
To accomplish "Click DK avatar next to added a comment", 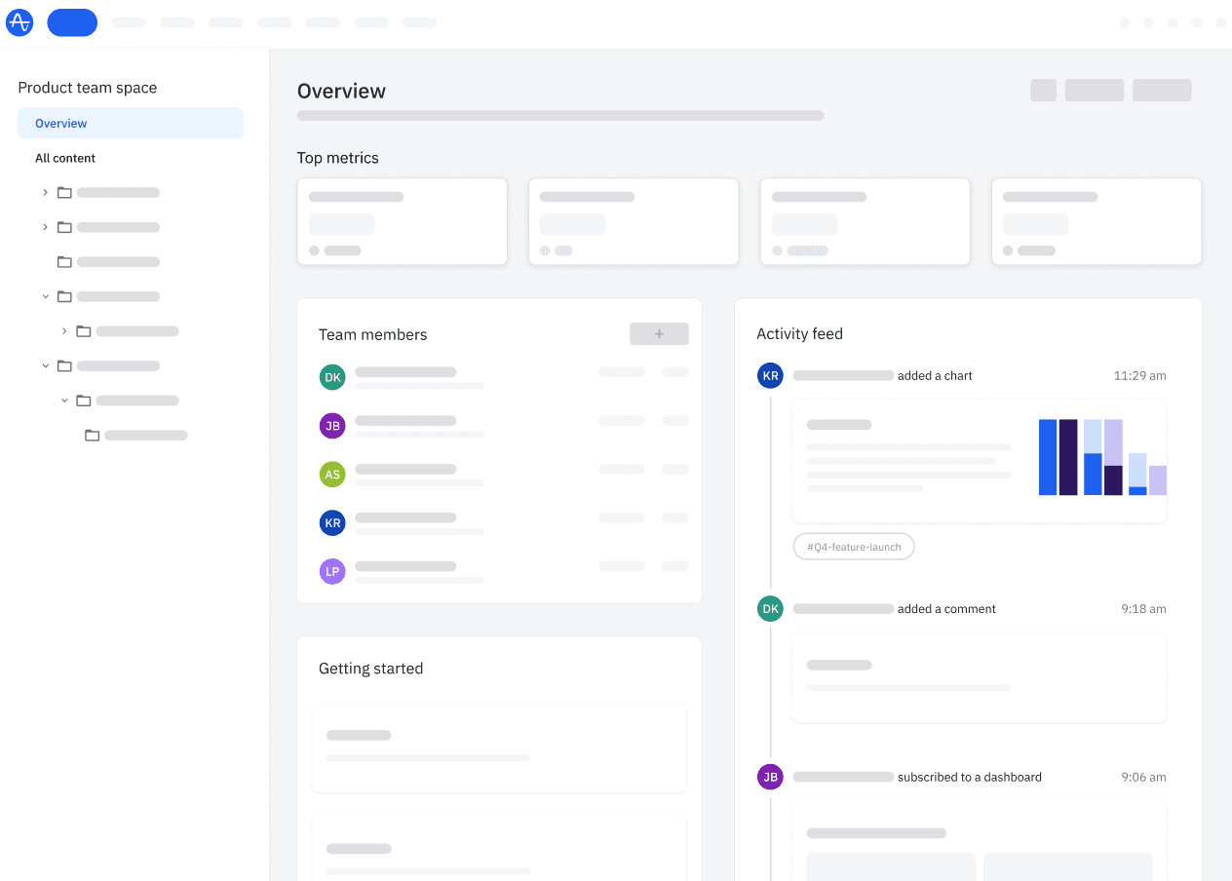I will click(770, 609).
